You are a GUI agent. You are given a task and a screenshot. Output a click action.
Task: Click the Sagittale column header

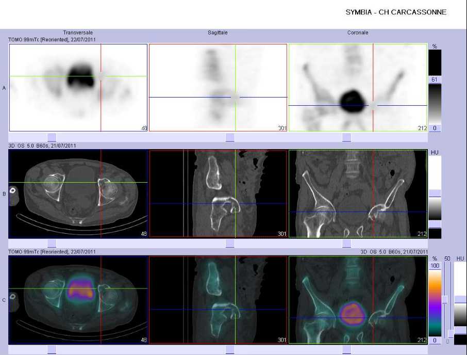pyautogui.click(x=218, y=33)
